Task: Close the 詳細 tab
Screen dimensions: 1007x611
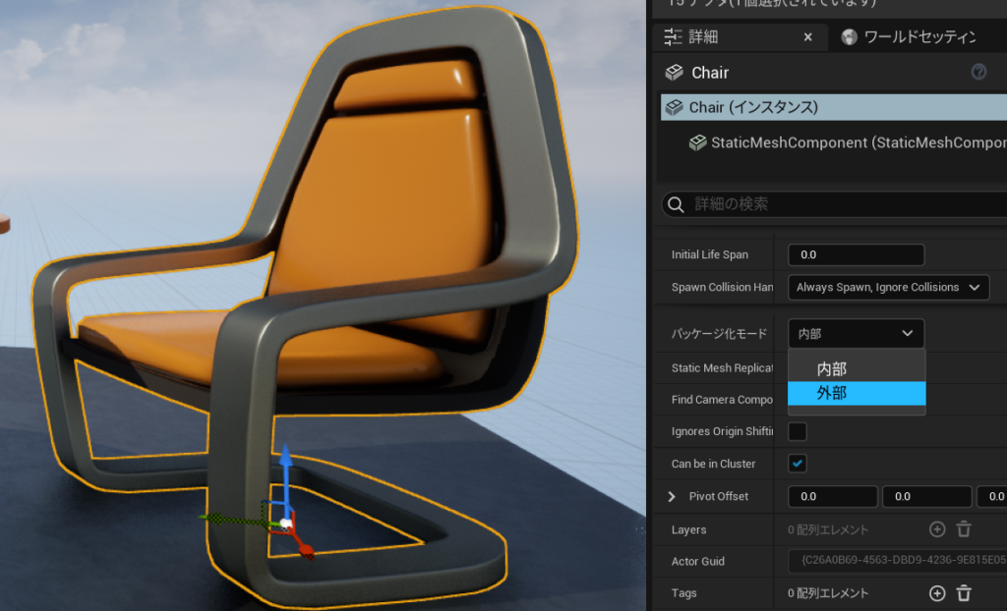Action: [x=808, y=36]
